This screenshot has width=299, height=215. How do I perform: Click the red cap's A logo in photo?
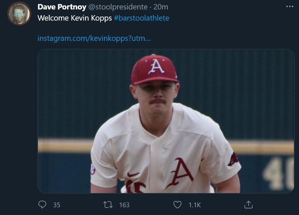click(156, 66)
